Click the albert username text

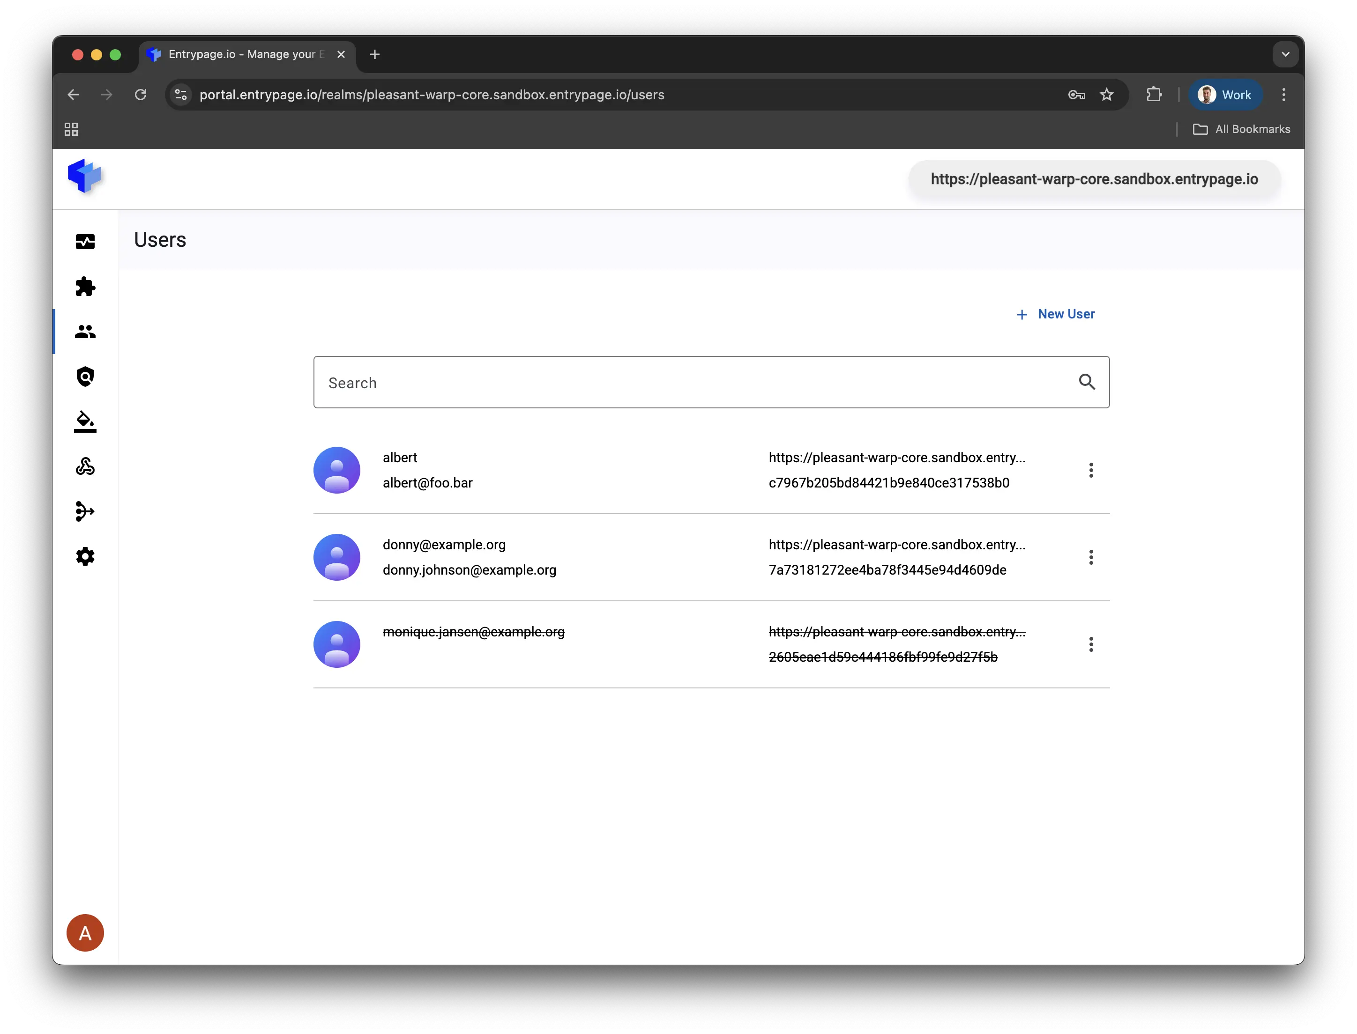(400, 458)
